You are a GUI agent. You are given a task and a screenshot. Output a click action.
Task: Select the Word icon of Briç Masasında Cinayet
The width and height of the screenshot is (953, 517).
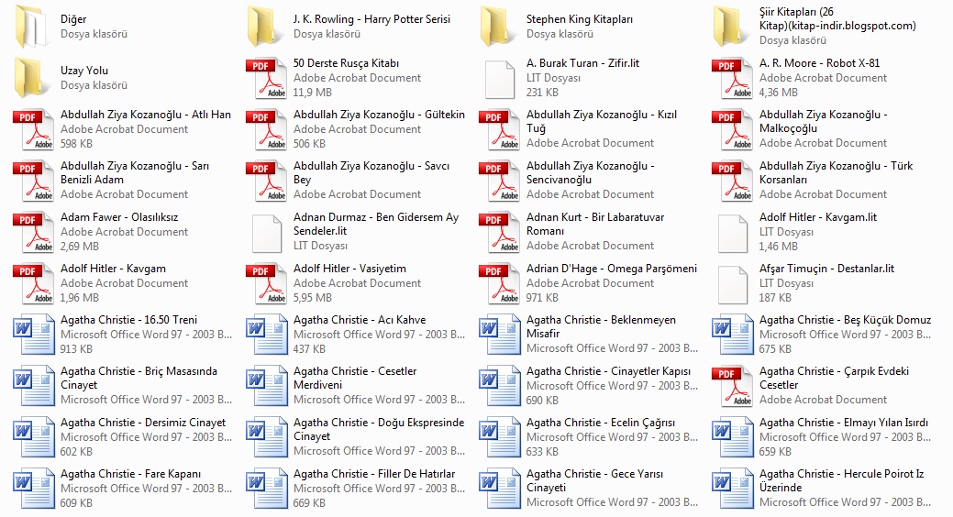[33, 386]
